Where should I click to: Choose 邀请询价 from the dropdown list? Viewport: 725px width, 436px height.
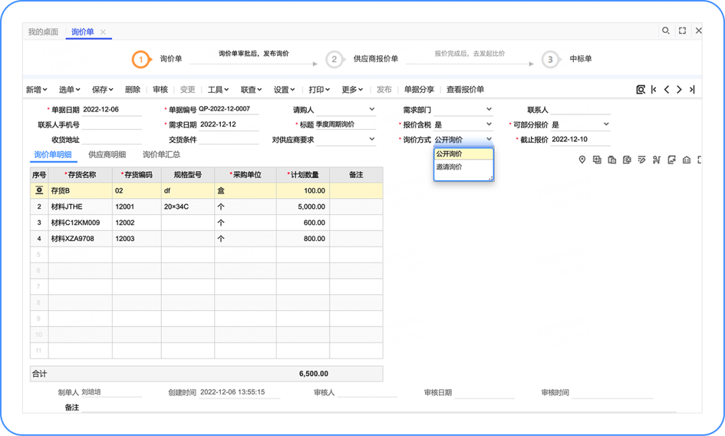(450, 167)
